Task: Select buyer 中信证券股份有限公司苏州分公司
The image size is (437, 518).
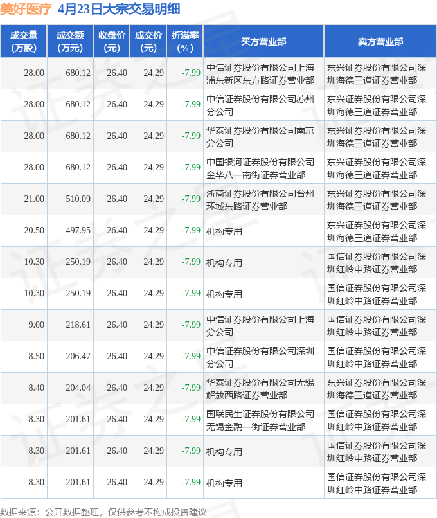Action: (260, 105)
